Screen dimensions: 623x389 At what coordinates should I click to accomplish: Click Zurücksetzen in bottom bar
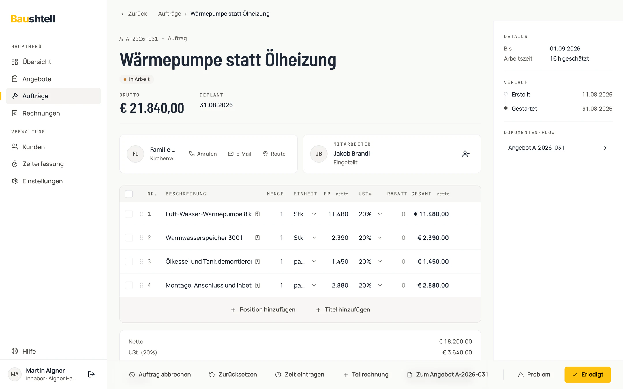(x=233, y=375)
